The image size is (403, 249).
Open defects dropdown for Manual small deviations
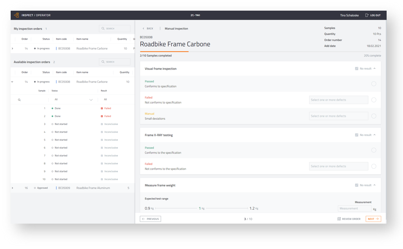point(338,116)
